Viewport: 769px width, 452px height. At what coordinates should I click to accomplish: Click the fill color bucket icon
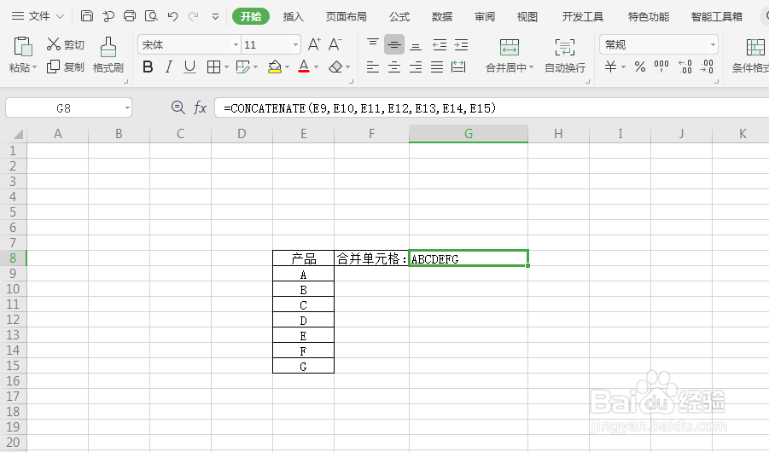pyautogui.click(x=275, y=67)
